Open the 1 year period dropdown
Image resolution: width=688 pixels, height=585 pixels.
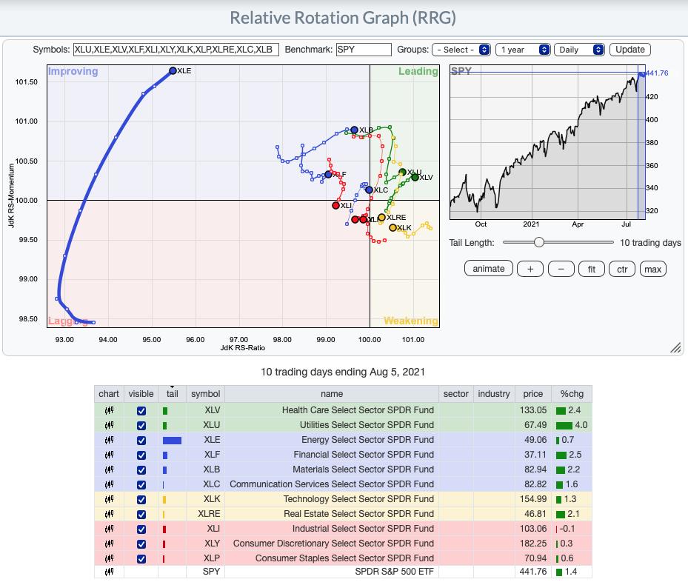(523, 50)
